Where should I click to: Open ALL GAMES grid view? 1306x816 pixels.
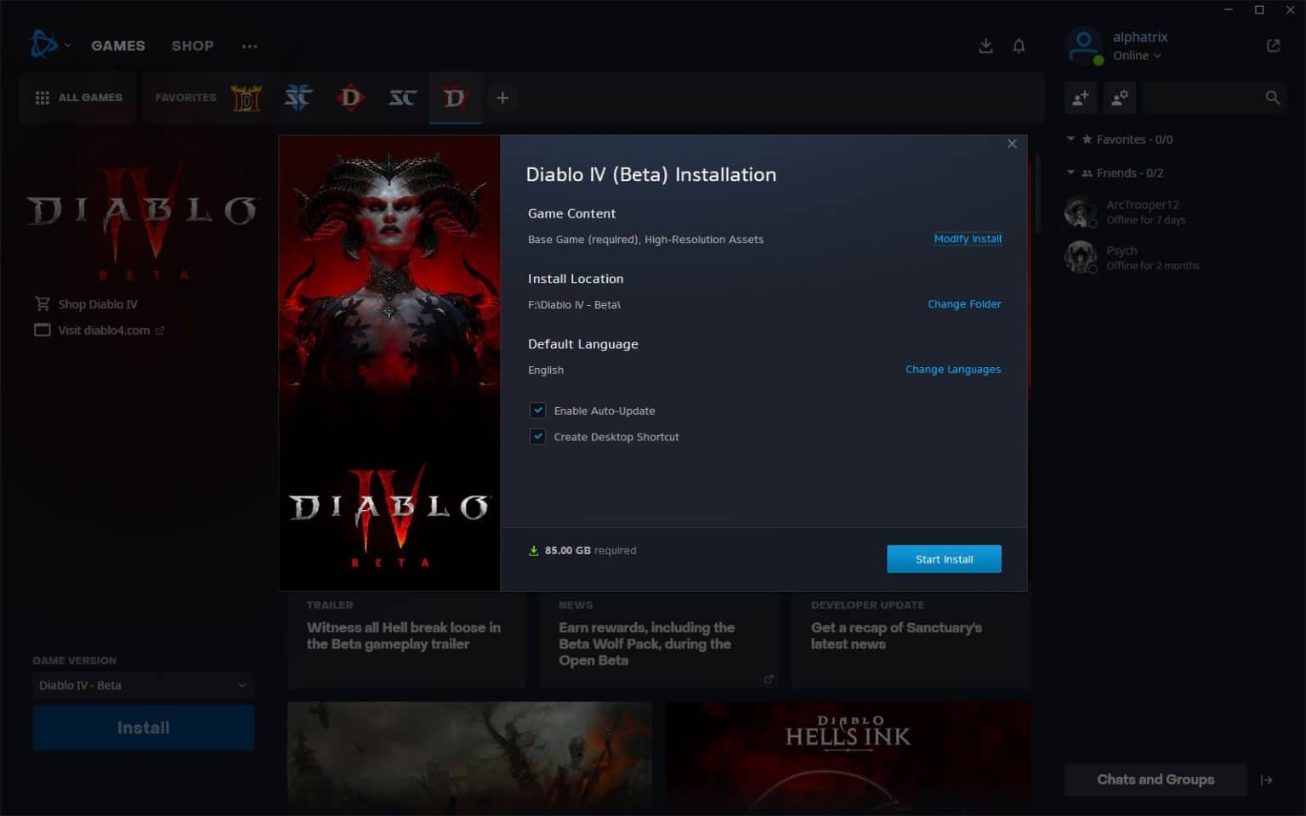(x=78, y=98)
